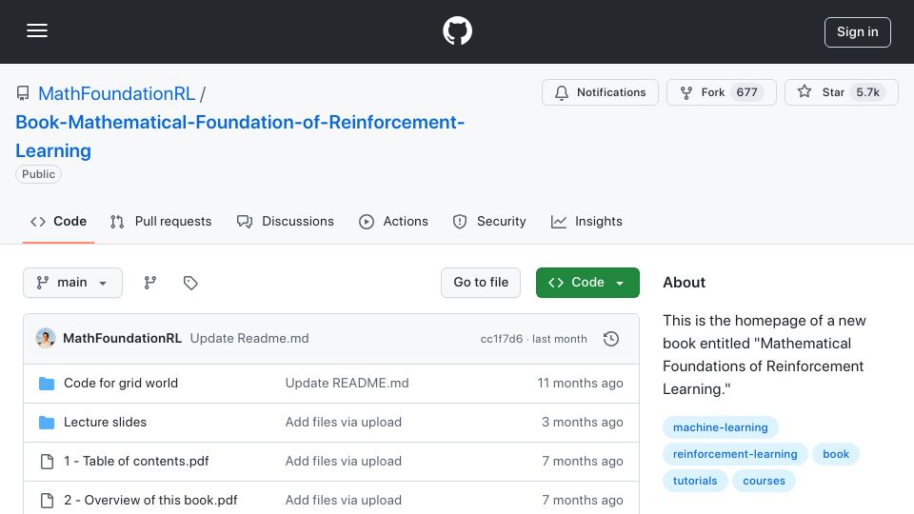The height and width of the screenshot is (514, 914).
Task: Open Add files via upload commit for Lecture slides
Action: click(344, 422)
